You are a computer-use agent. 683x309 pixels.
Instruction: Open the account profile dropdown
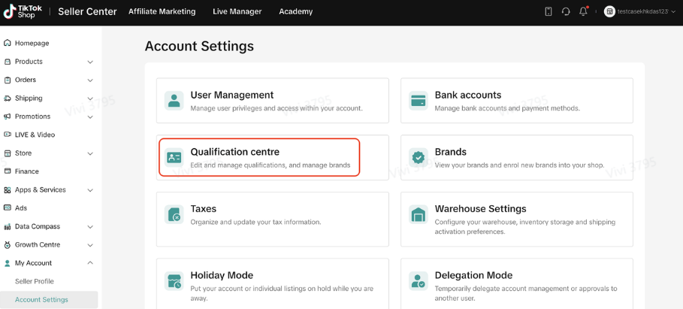(x=637, y=11)
